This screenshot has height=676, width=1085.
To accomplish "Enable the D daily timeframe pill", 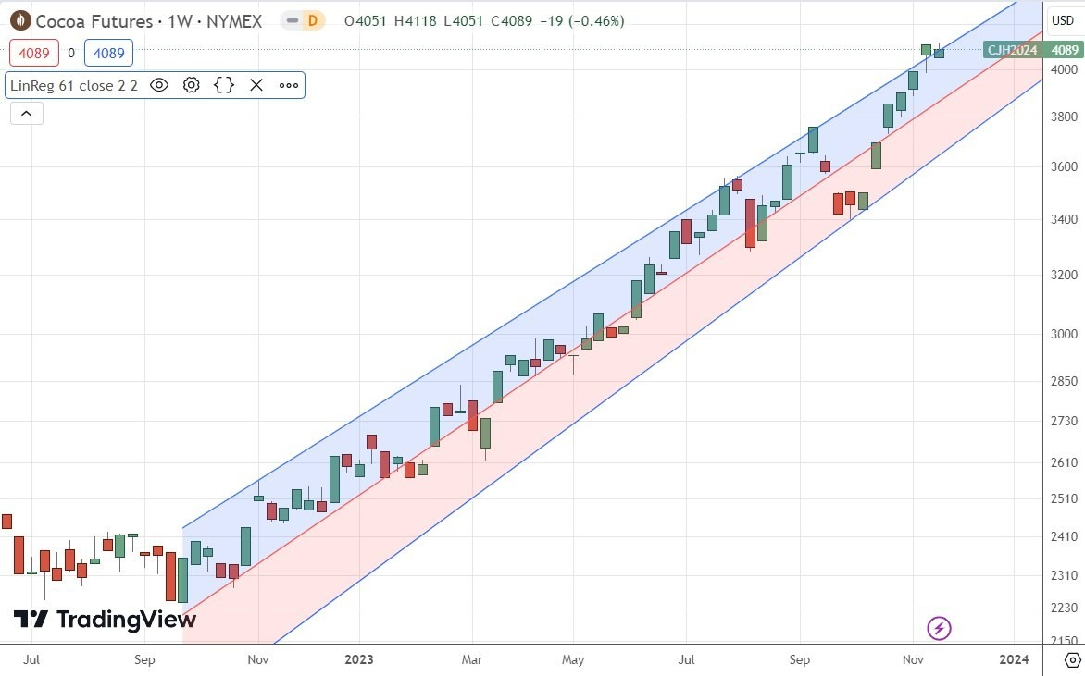I will 314,19.
